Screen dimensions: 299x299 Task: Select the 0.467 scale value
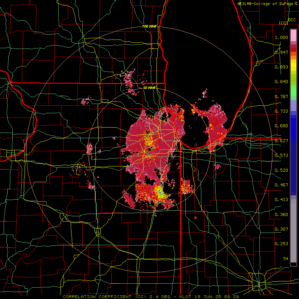(281, 185)
